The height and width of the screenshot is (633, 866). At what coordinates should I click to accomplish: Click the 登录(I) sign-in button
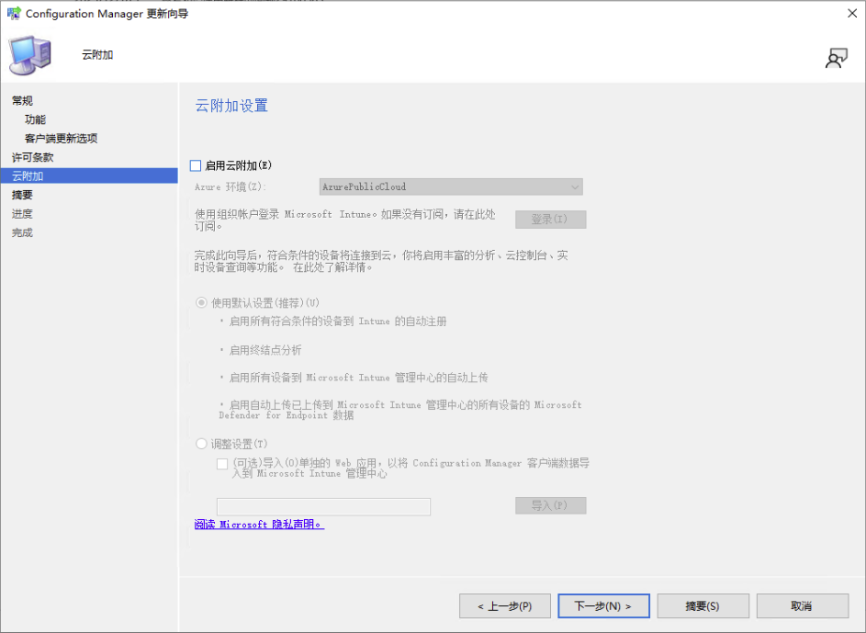pyautogui.click(x=551, y=220)
